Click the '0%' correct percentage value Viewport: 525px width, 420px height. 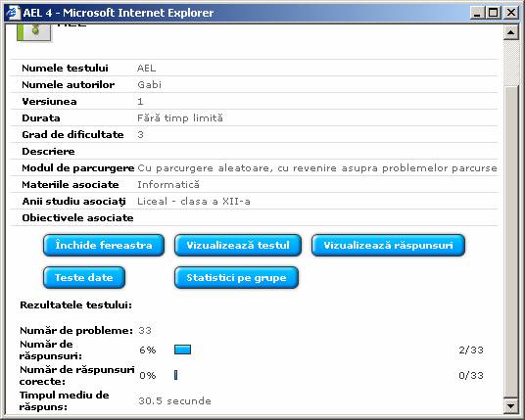(x=148, y=376)
